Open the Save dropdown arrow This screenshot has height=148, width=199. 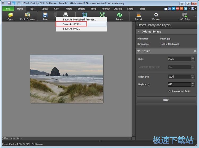[x=55, y=16]
